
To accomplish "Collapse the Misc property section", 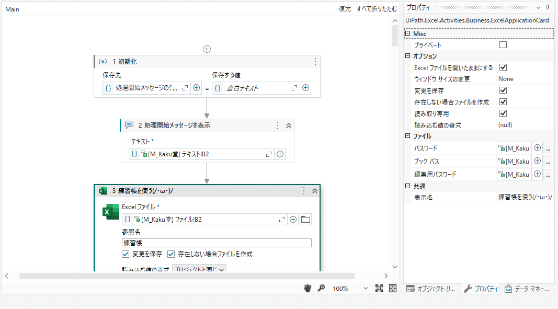I will pos(408,33).
